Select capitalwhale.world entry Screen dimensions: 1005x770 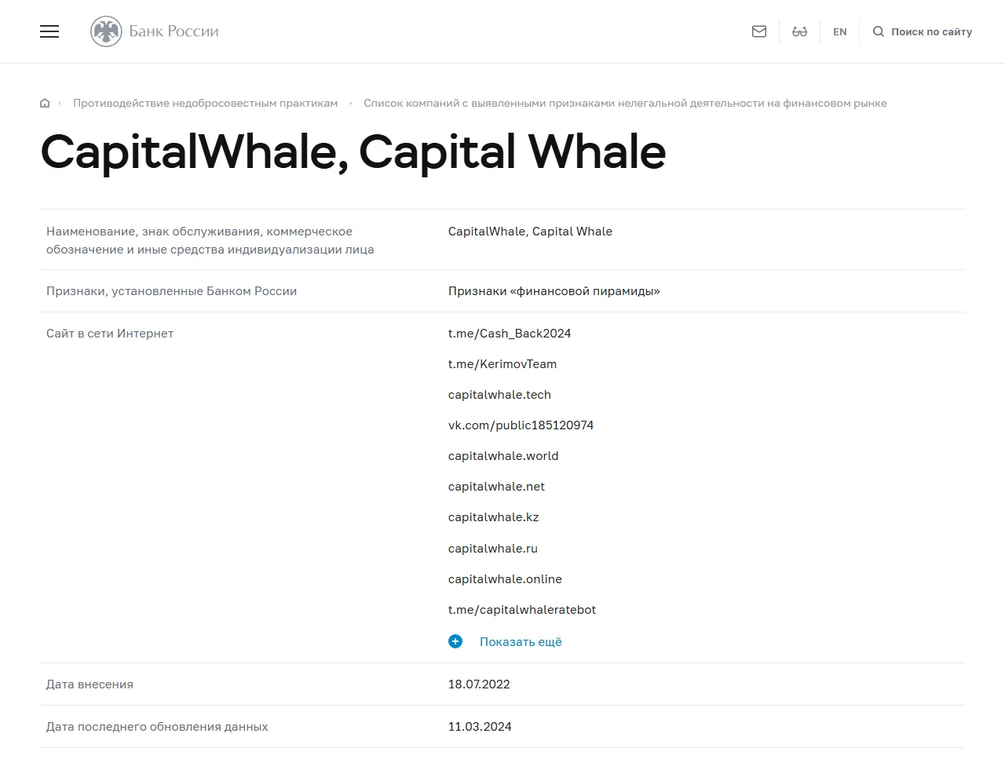[503, 456]
